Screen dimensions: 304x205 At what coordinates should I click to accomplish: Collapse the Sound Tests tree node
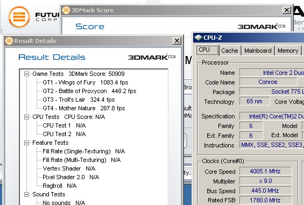26,194
